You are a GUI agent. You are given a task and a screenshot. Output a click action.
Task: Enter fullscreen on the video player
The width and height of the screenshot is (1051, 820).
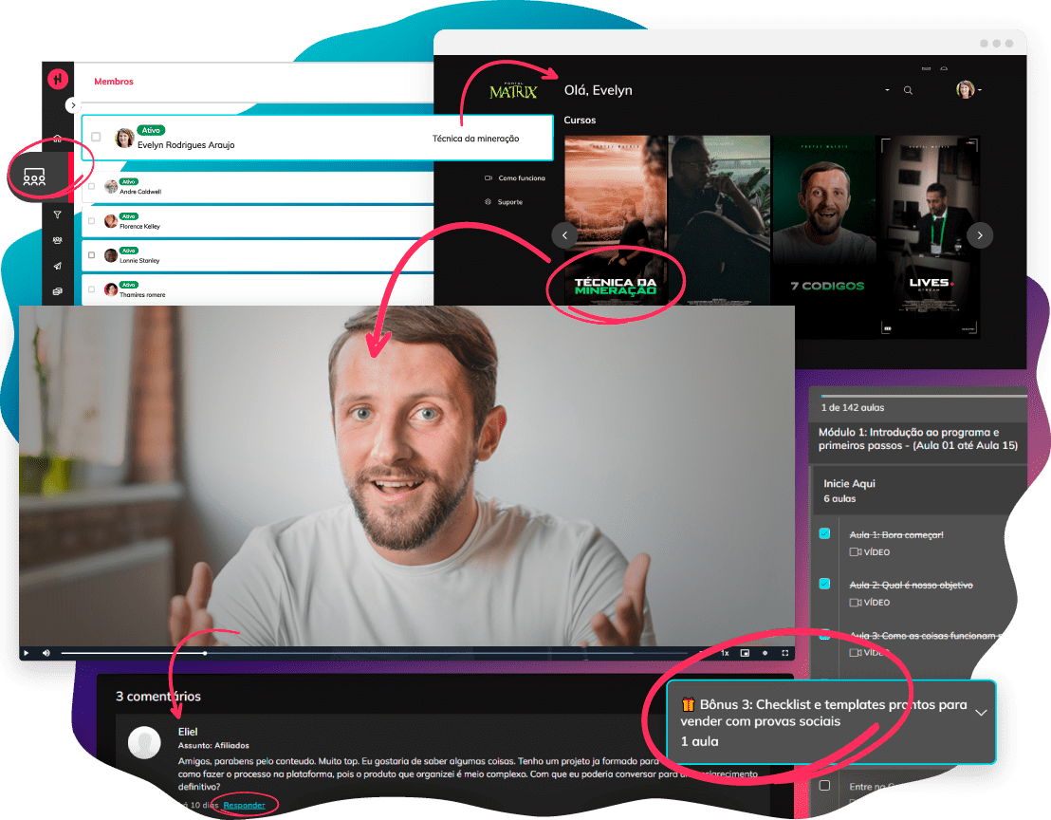click(x=784, y=653)
